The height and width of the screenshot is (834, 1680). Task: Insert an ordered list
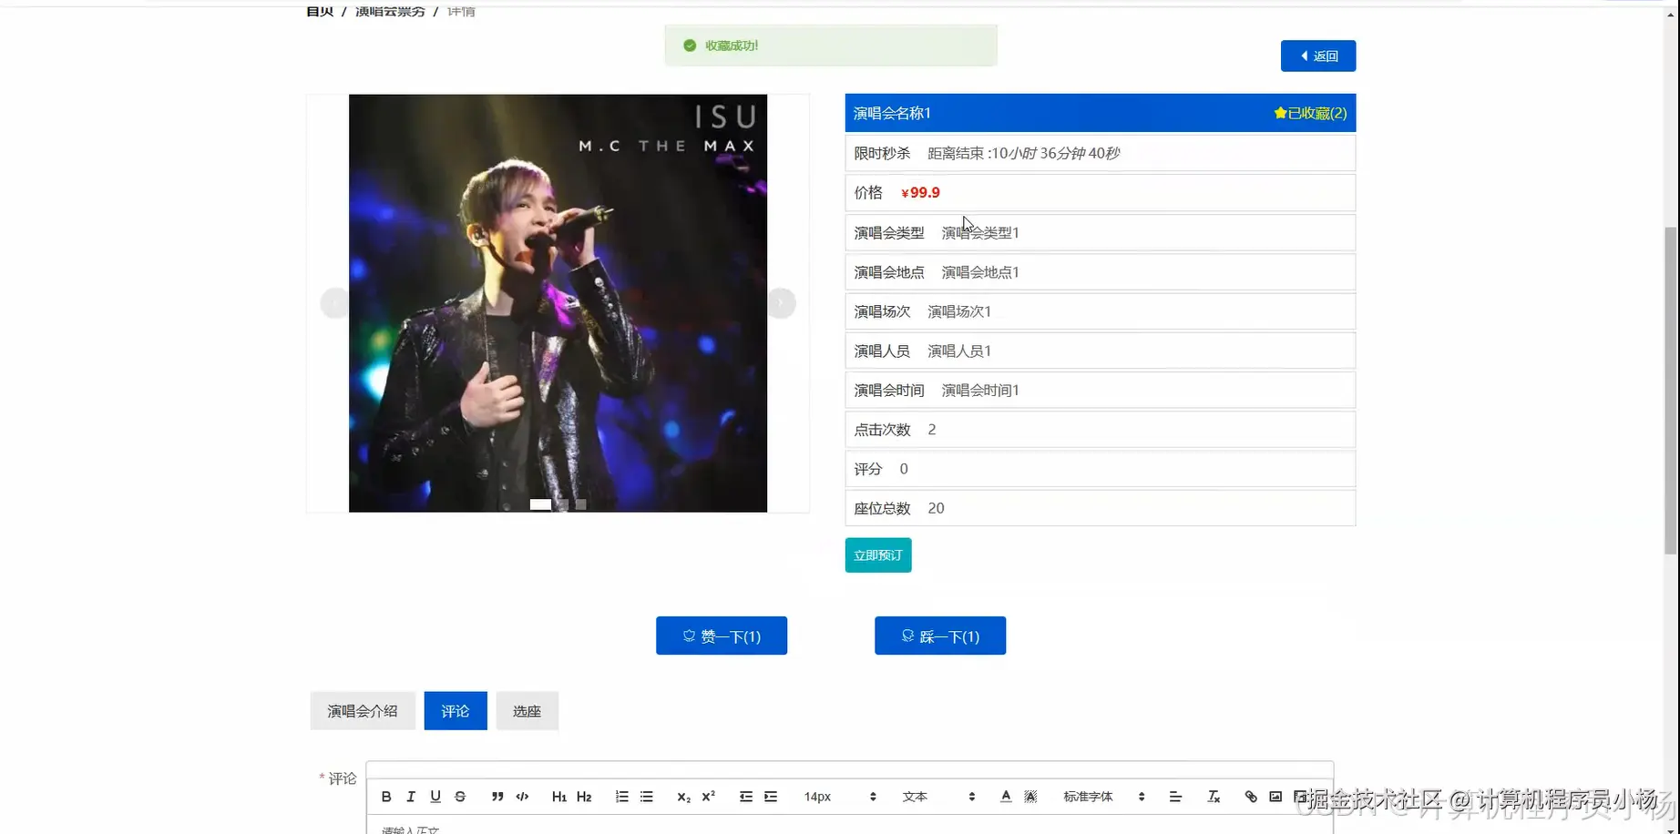click(x=621, y=797)
